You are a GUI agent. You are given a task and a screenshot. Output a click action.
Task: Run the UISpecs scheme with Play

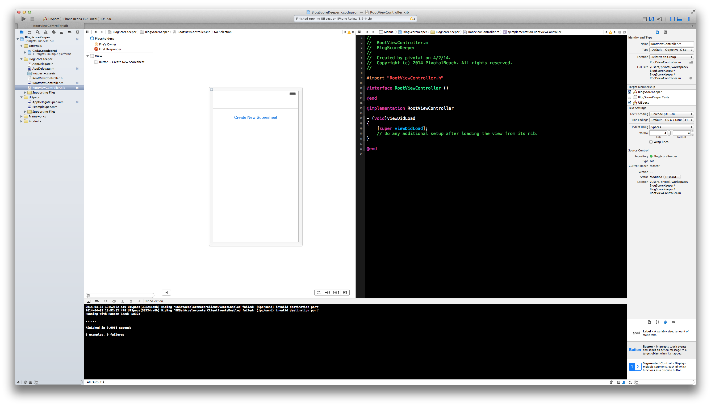pyautogui.click(x=24, y=19)
